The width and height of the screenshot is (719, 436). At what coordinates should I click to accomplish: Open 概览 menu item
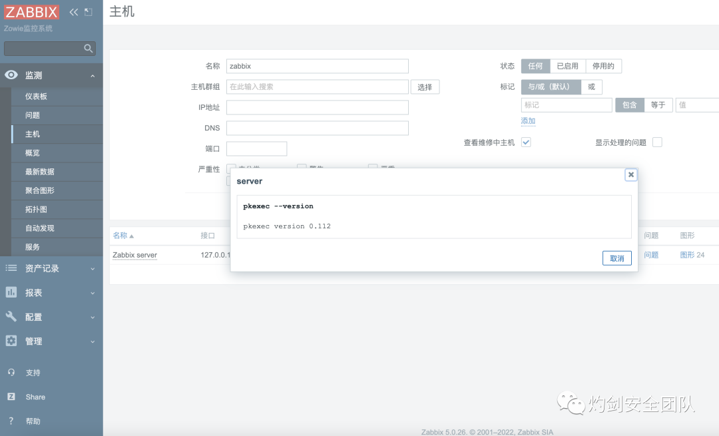pos(57,152)
